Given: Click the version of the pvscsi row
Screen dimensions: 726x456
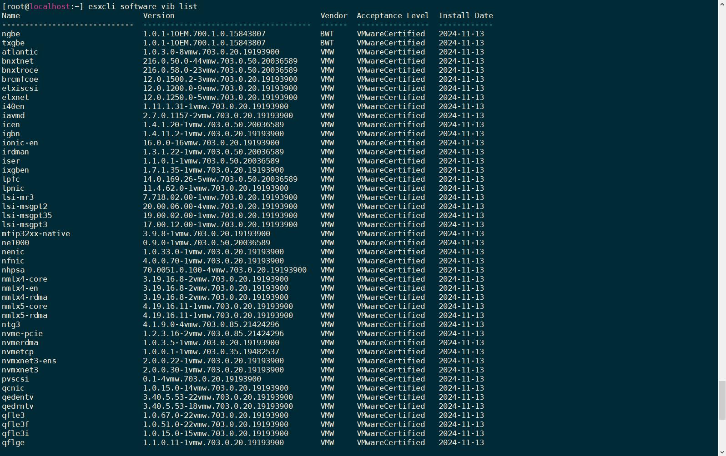Looking at the screenshot, I should (x=202, y=379).
